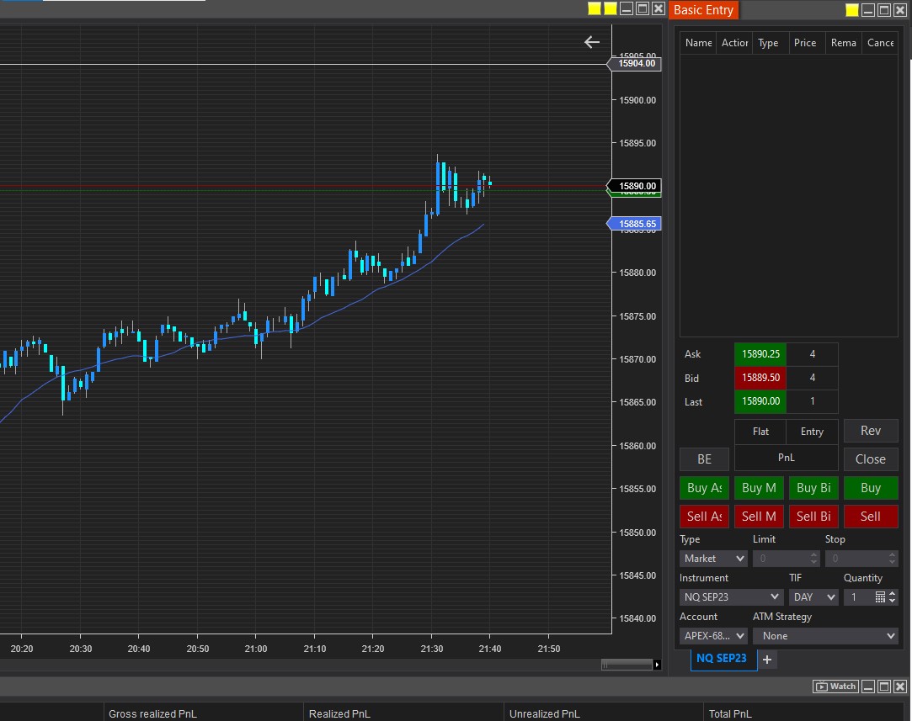Click the yellow link square in Basic Entry
The height and width of the screenshot is (721, 912).
(852, 10)
